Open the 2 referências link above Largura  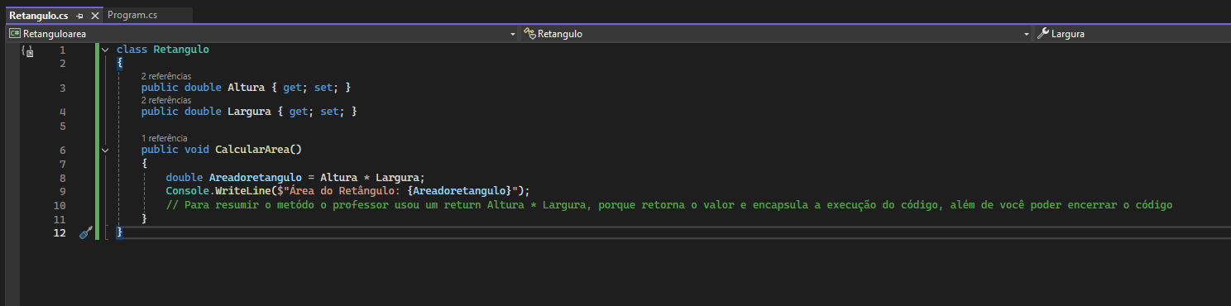tap(166, 100)
